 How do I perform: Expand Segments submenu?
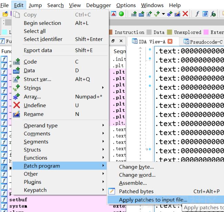click(x=60, y=142)
